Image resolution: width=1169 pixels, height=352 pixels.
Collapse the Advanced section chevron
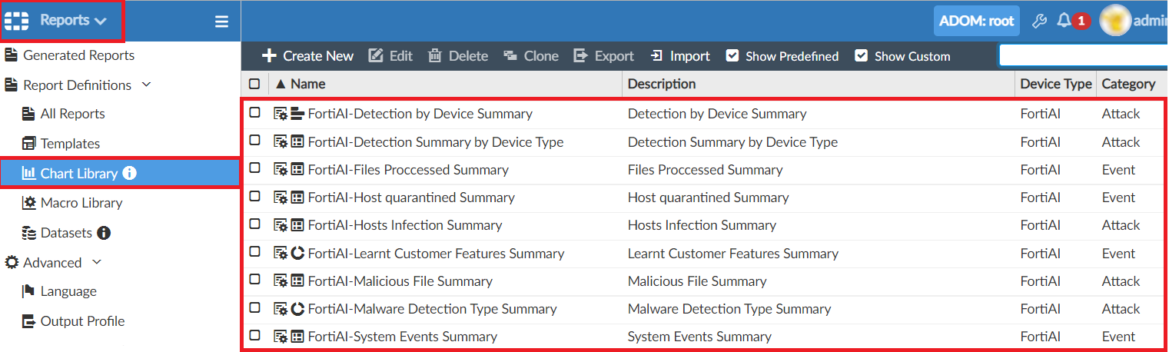click(x=97, y=262)
